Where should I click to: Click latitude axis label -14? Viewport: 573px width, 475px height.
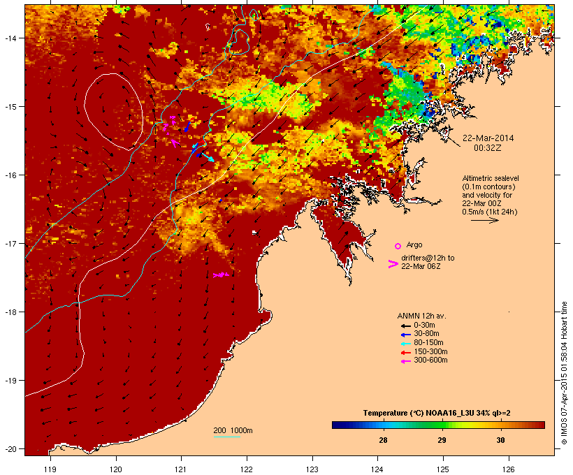click(10, 38)
